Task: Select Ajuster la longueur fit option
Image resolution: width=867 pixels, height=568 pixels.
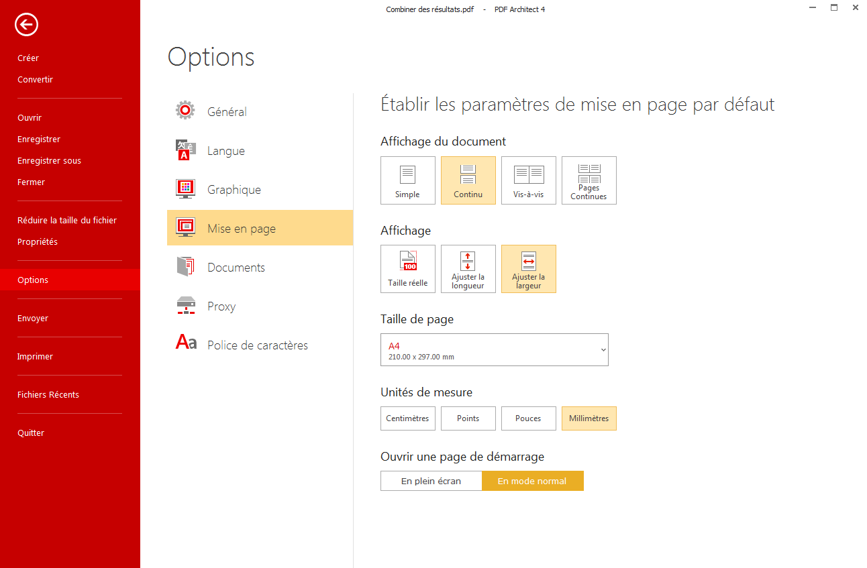Action: point(468,269)
